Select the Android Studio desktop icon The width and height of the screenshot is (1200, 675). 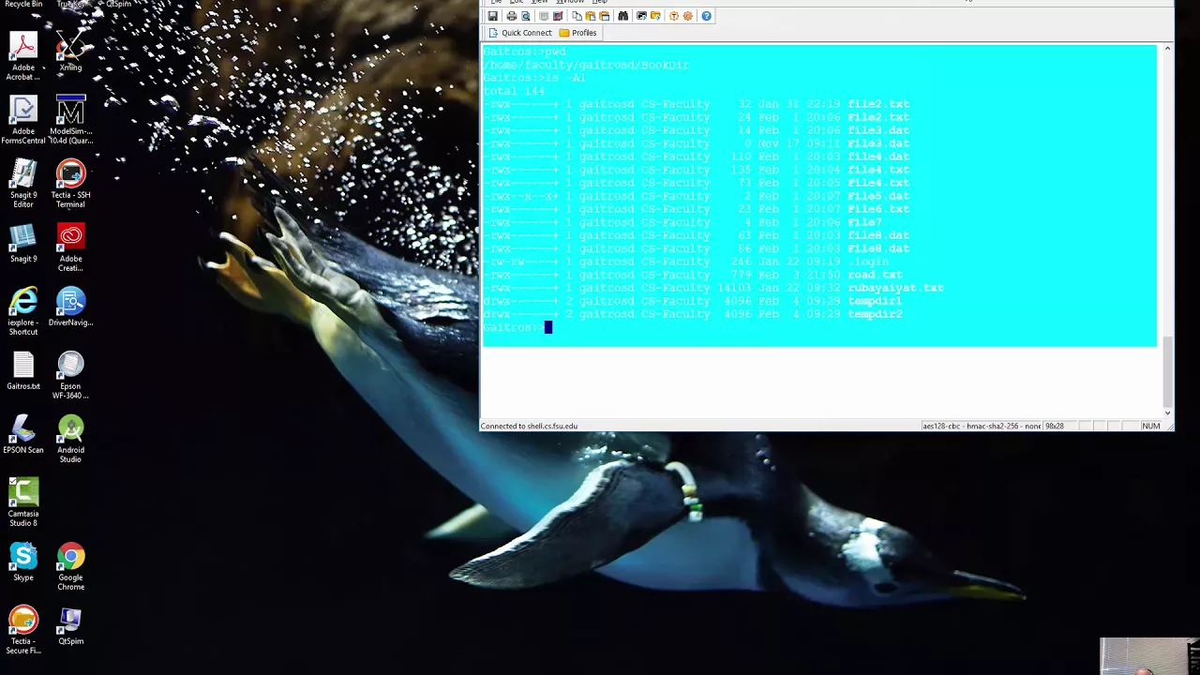pos(70,438)
